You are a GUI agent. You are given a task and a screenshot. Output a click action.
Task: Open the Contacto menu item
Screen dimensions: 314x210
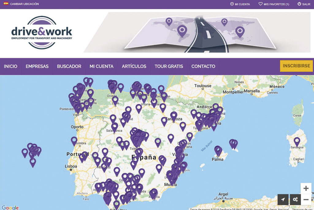tap(203, 66)
